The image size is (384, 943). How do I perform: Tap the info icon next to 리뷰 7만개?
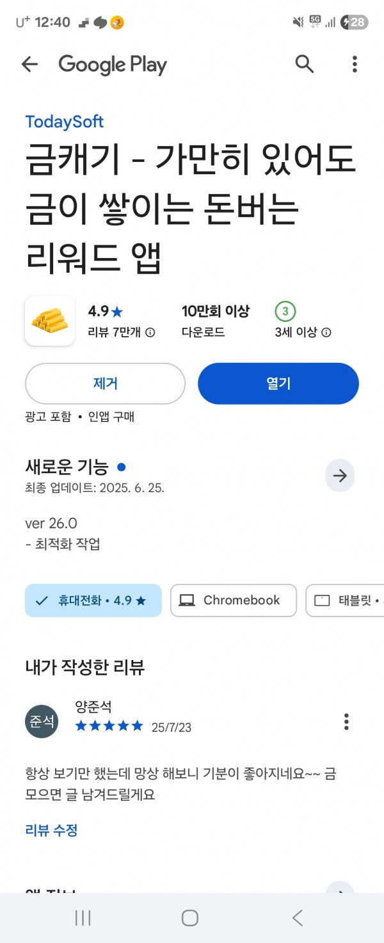150,332
